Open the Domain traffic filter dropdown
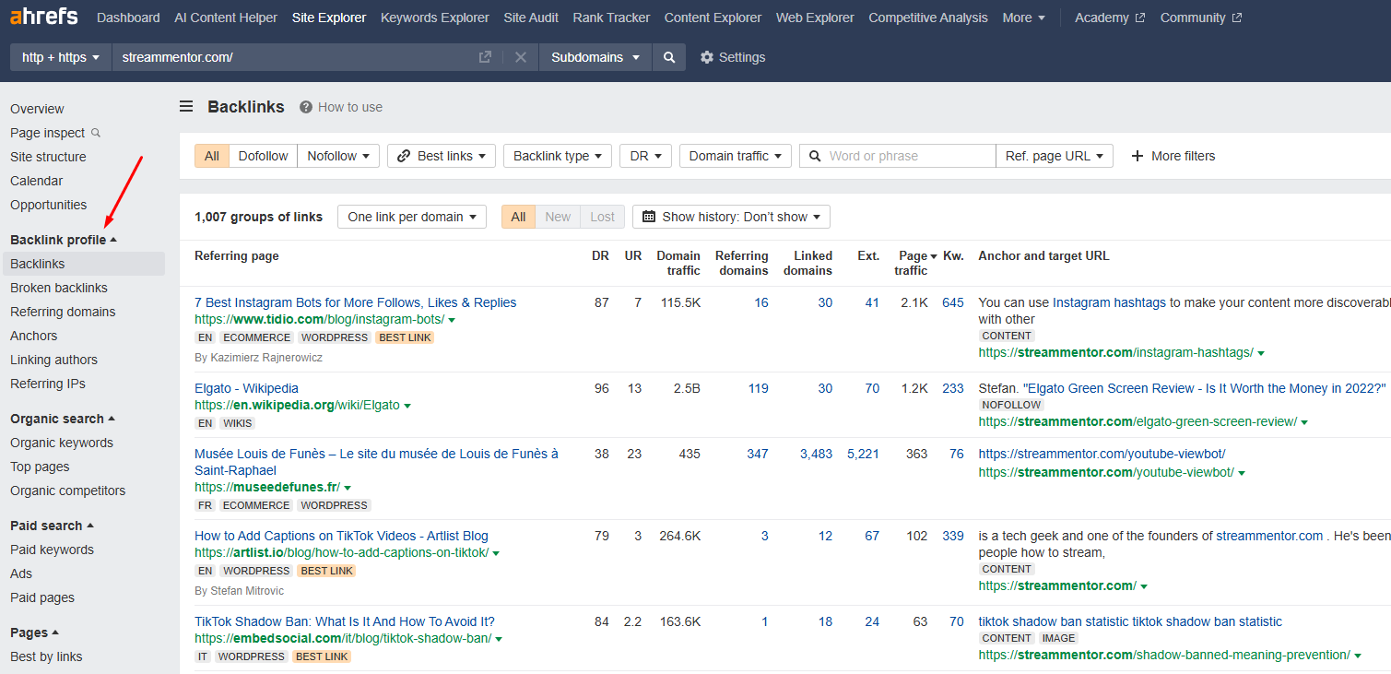The image size is (1391, 674). point(736,156)
